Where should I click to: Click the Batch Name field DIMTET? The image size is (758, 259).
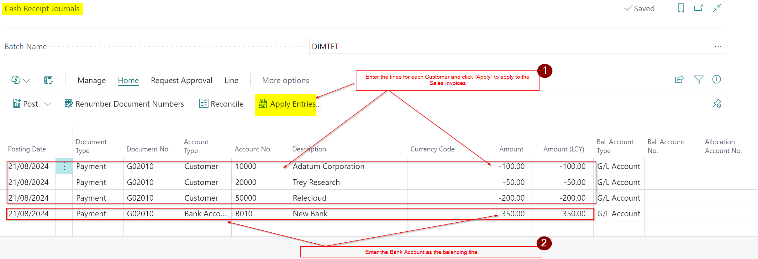tap(508, 46)
